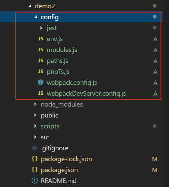Click the JS icon beside modules.js
This screenshot has width=169, height=187.
(x=41, y=50)
